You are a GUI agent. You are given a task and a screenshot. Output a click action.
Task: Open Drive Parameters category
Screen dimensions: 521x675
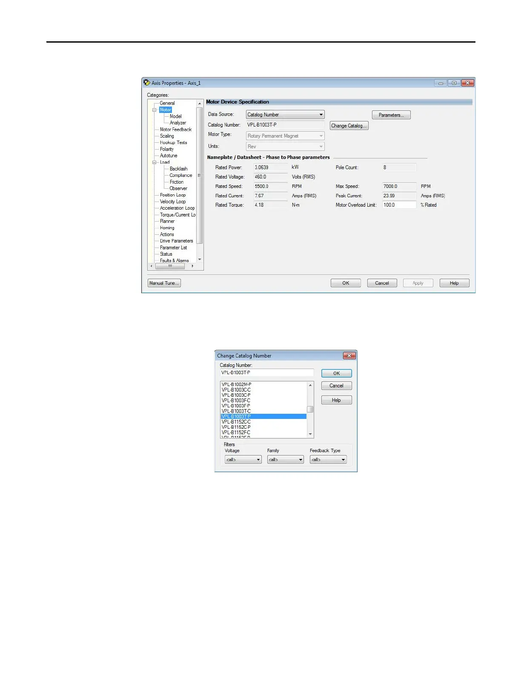176,241
